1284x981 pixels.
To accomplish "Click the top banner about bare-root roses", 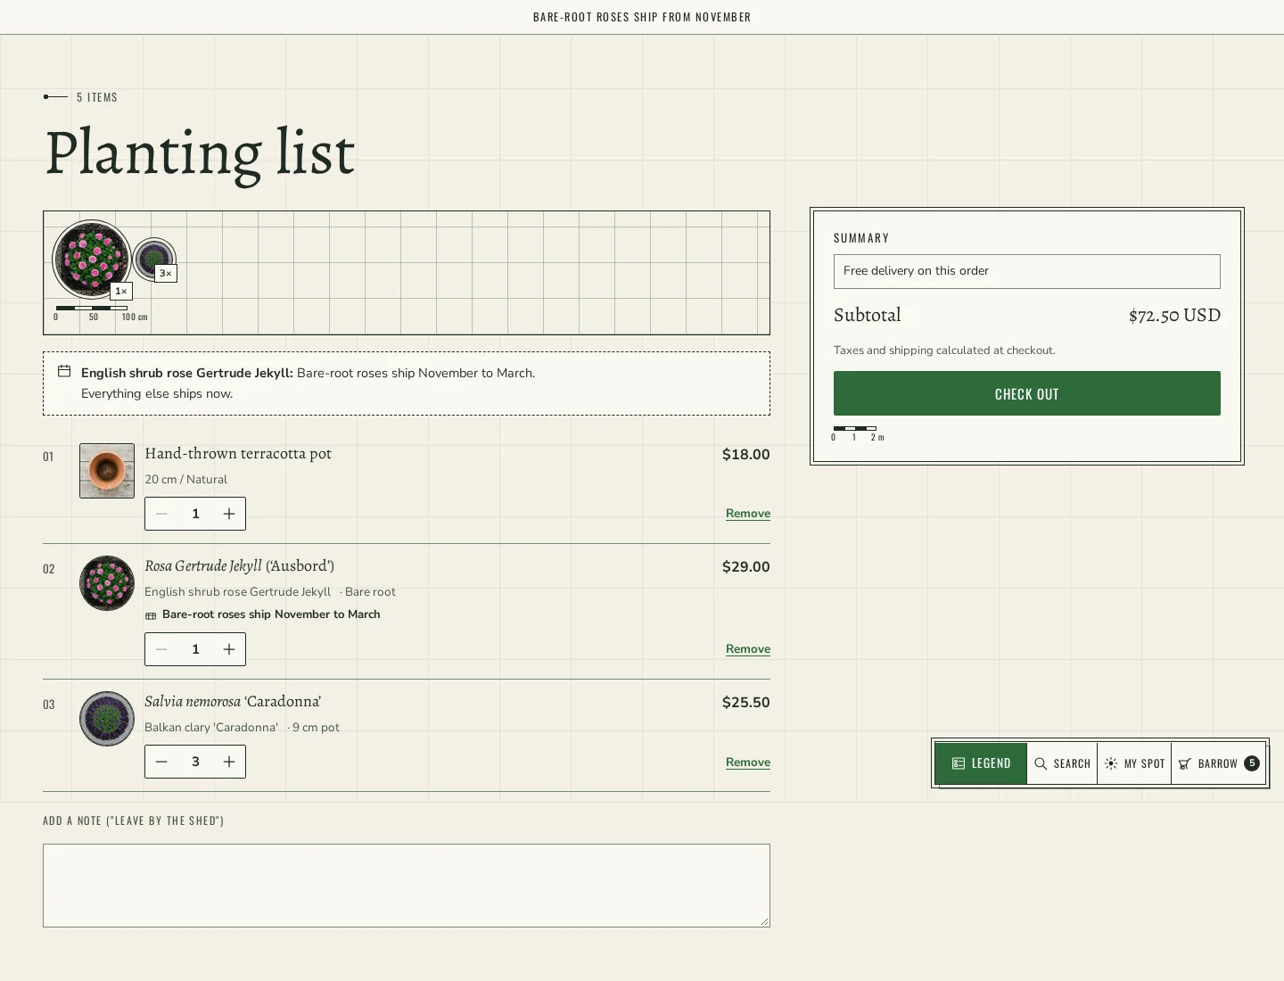I will click(642, 17).
